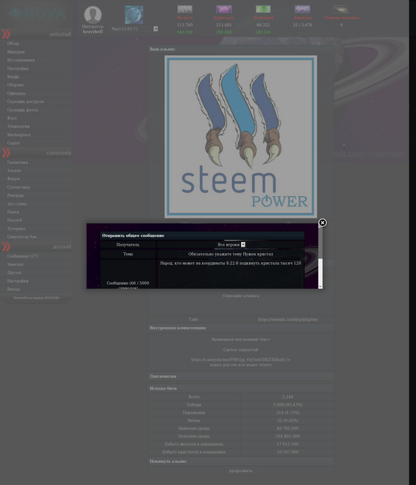Open Постройки menu item
Image resolution: width=416 pixels, height=485 pixels.
(18, 68)
